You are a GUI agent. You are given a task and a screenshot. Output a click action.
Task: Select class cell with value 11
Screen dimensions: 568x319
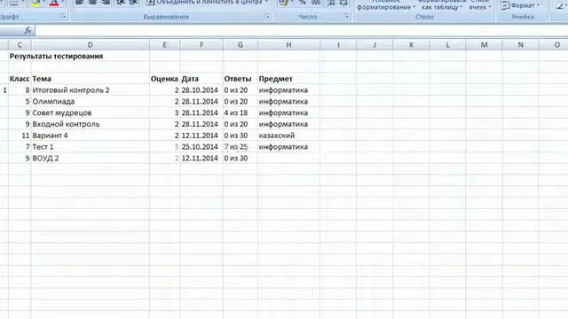click(20, 136)
